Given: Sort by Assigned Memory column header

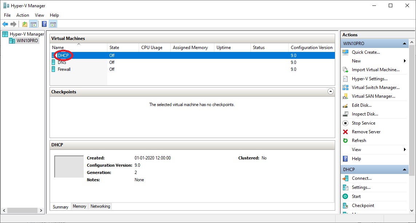Looking at the screenshot, I should click(x=192, y=48).
